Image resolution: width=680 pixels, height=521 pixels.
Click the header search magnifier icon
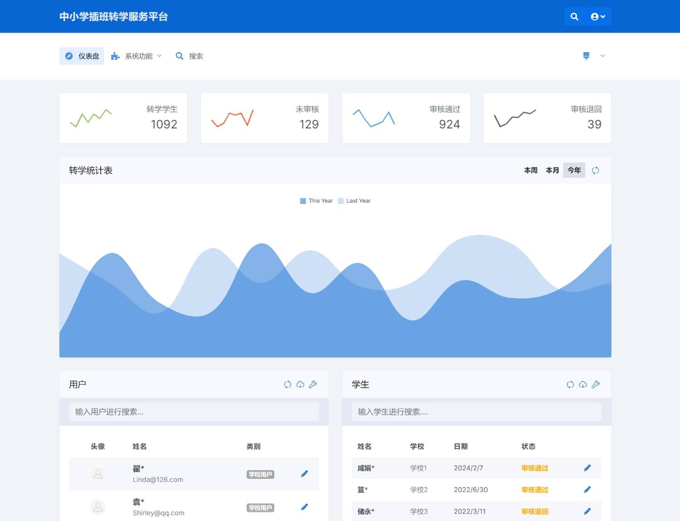tap(574, 17)
